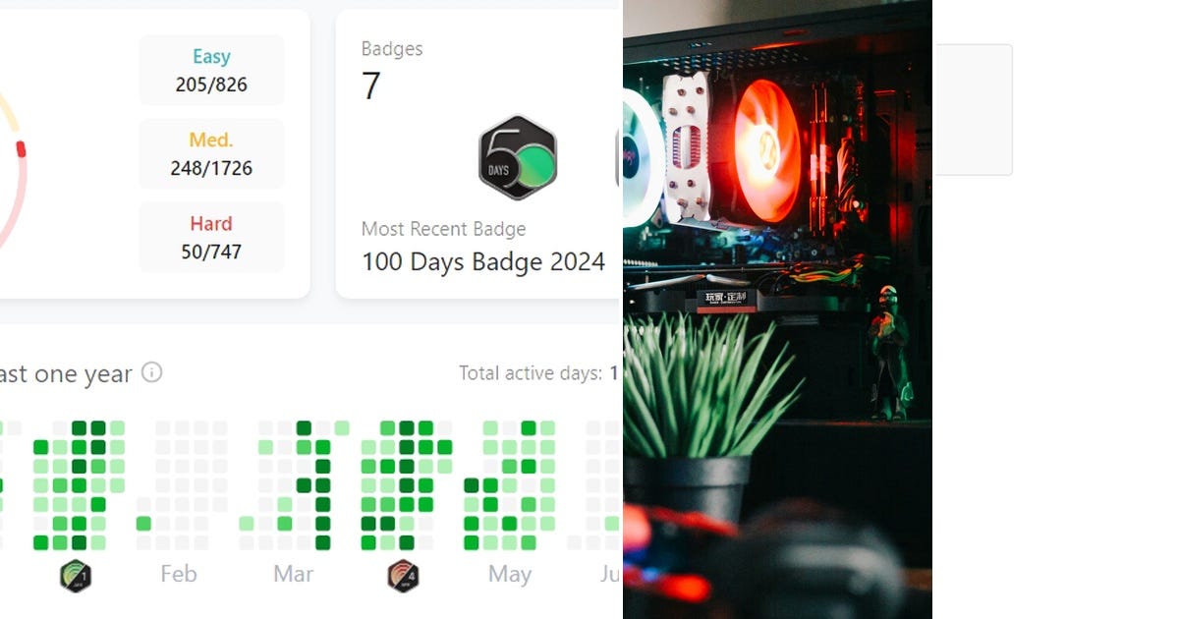This screenshot has height=619, width=1179.
Task: Select the May month label
Action: point(509,574)
